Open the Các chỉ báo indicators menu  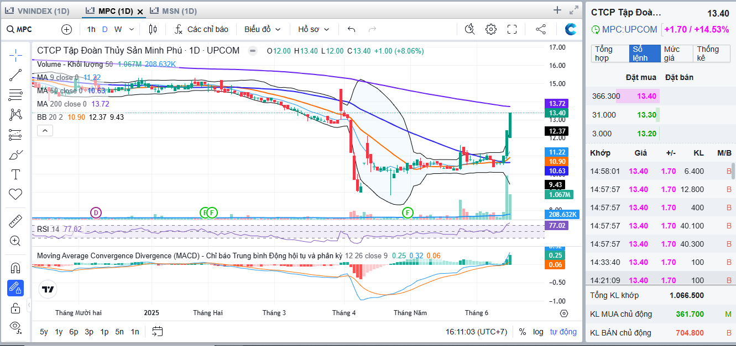click(x=202, y=29)
